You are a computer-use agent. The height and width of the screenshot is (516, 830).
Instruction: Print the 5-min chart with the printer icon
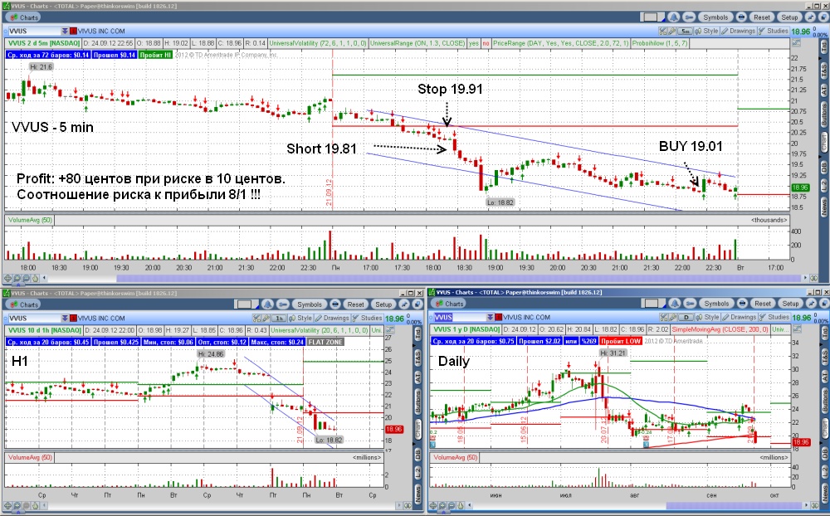coord(741,17)
